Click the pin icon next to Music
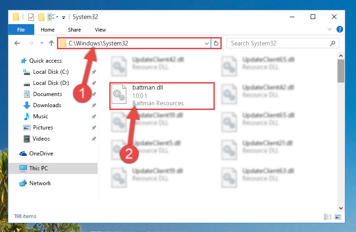Image resolution: width=356 pixels, height=232 pixels. coord(94,116)
